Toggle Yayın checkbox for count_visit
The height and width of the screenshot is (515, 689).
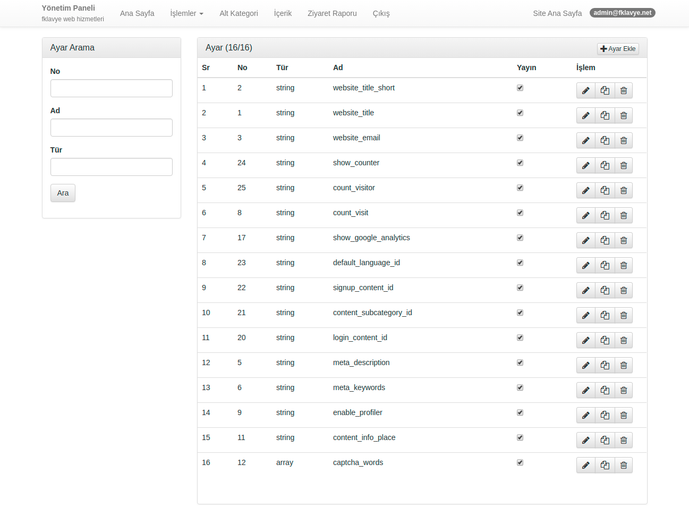[520, 213]
